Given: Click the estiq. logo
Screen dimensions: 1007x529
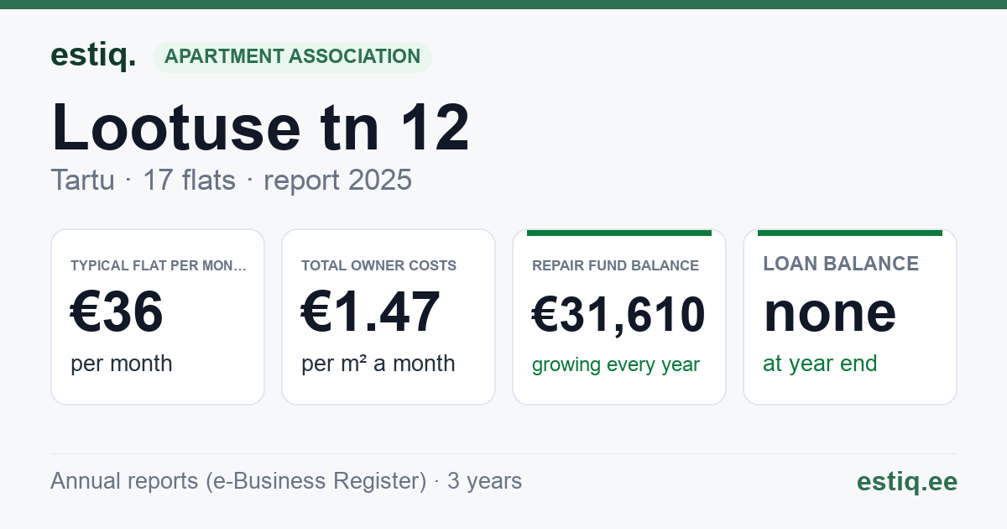Looking at the screenshot, I should tap(93, 56).
